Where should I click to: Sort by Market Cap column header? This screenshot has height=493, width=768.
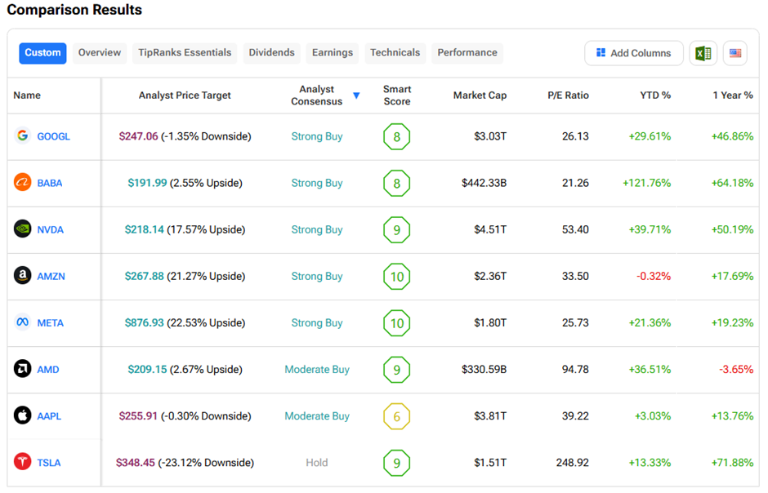[x=480, y=95]
